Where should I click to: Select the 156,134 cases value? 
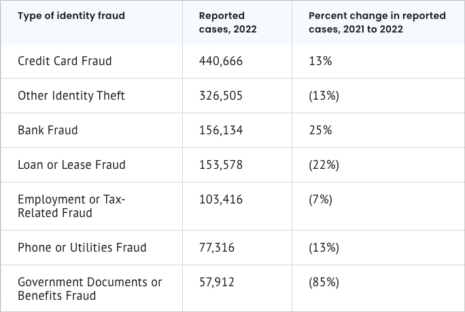coord(221,130)
